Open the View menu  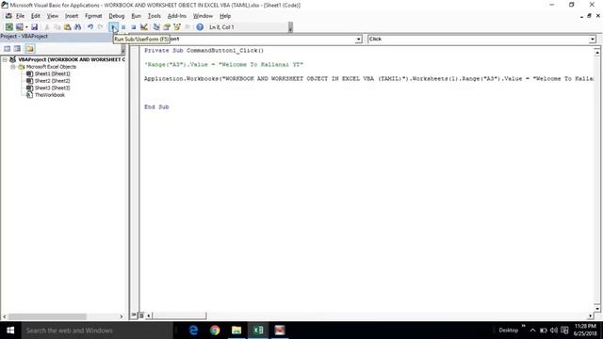pos(53,16)
